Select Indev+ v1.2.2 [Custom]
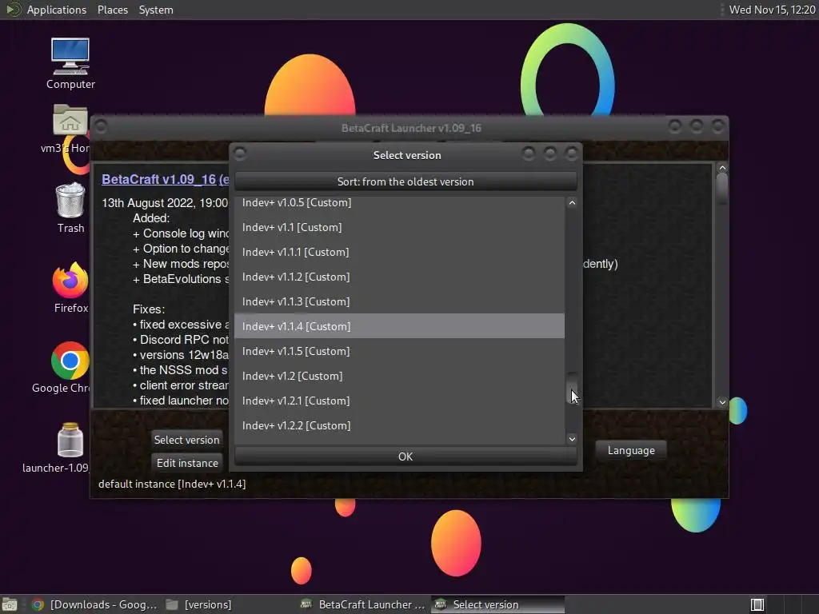The image size is (819, 614). point(399,425)
